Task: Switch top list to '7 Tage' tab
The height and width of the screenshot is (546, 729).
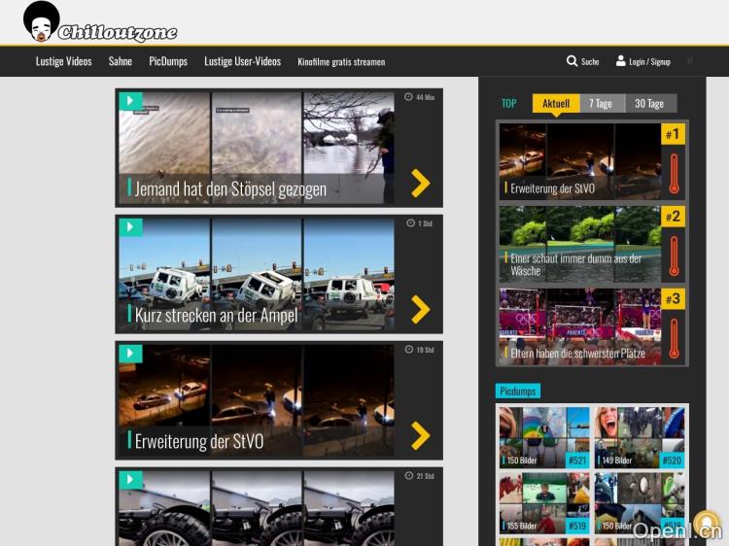Action: click(x=601, y=104)
